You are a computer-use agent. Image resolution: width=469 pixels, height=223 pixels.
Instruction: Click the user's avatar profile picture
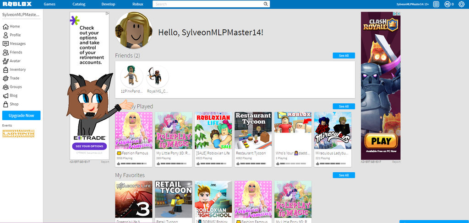pyautogui.click(x=134, y=31)
